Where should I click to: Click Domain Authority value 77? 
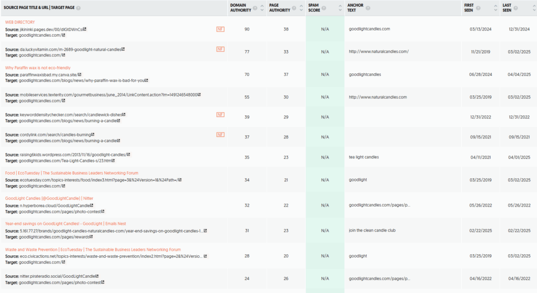click(x=247, y=52)
